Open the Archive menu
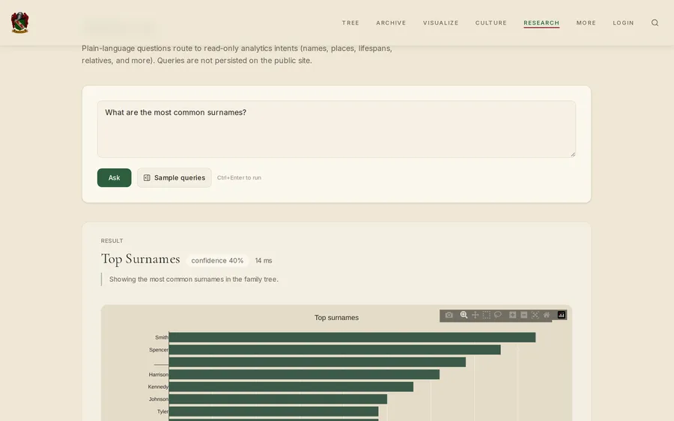 391,22
